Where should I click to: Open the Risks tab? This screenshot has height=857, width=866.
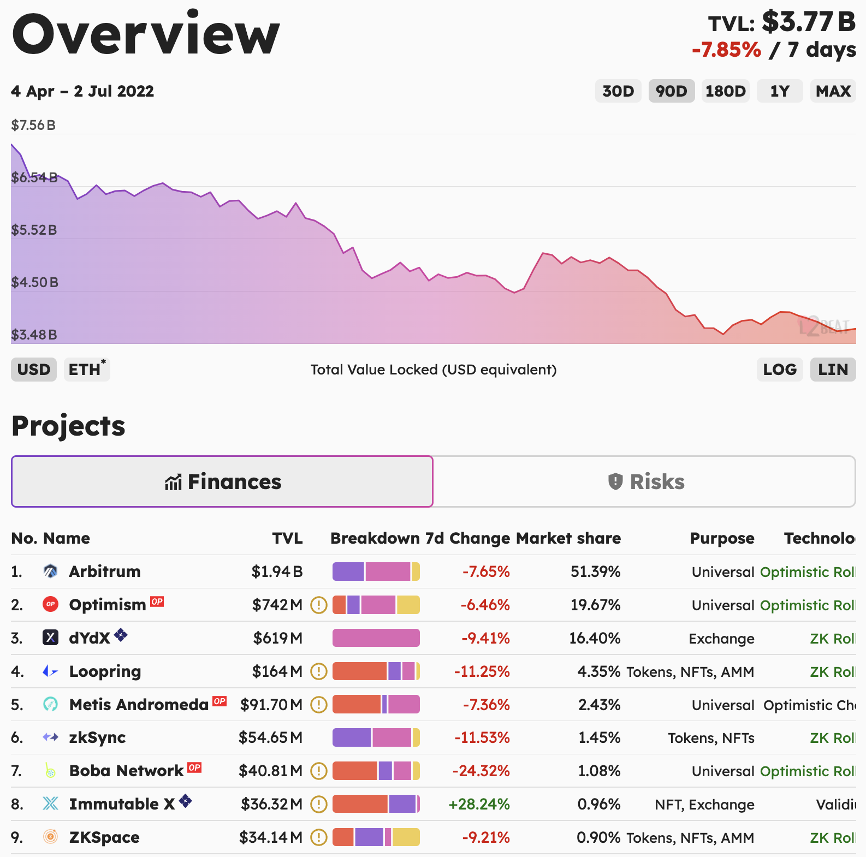point(645,481)
